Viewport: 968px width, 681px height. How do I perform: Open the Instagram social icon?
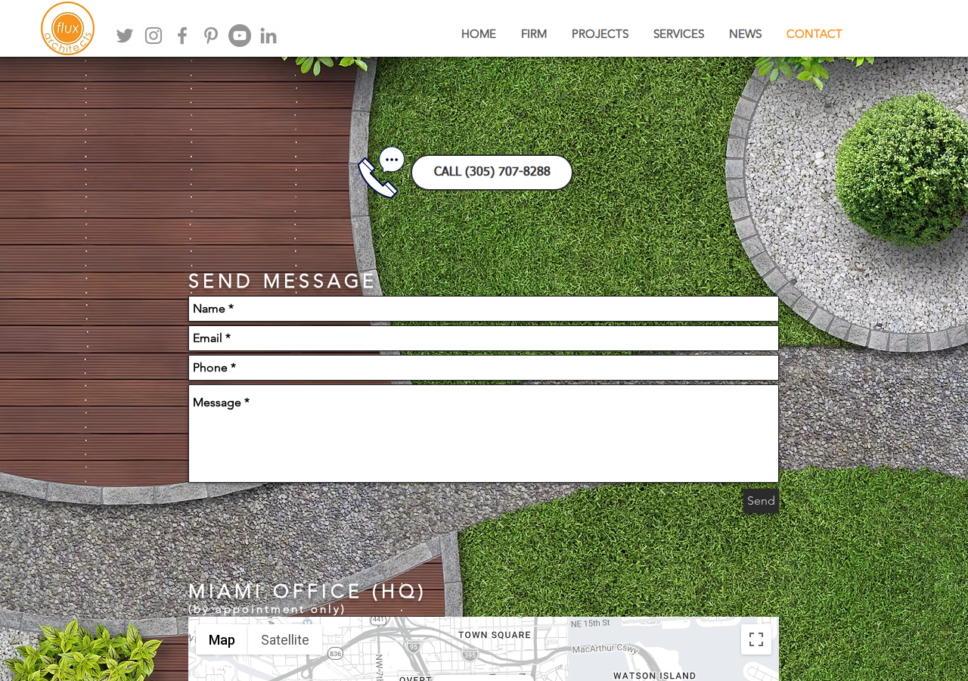point(154,36)
